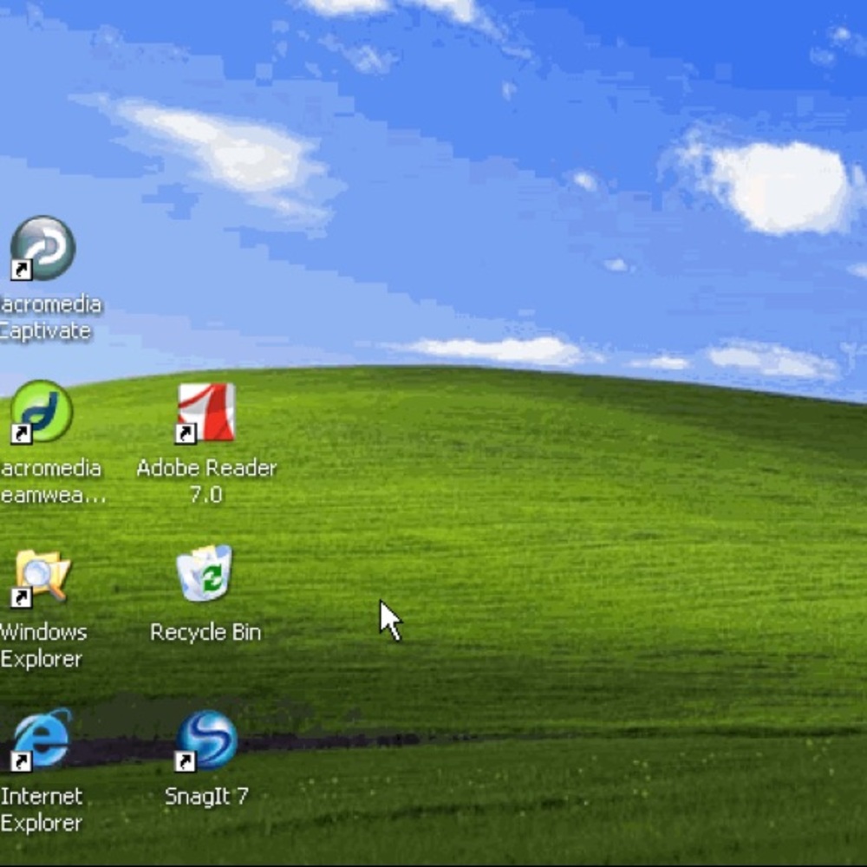Click the "Windows Explorer" label text
The width and height of the screenshot is (867, 867).
(43, 645)
